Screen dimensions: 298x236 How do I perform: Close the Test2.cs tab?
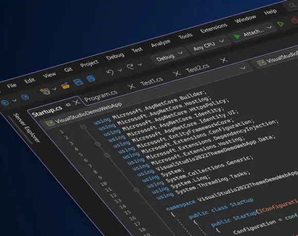coord(224,60)
